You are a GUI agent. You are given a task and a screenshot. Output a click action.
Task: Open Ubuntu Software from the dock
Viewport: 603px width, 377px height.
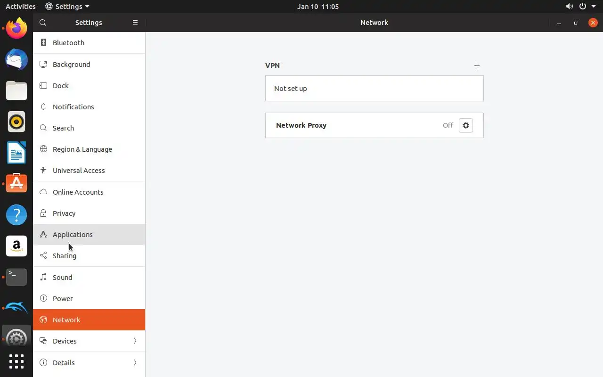pyautogui.click(x=16, y=184)
